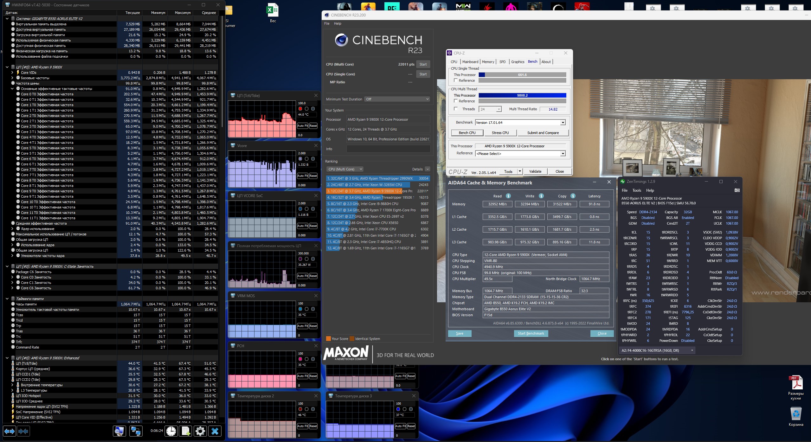Open Minimum Test Duration dropdown
Screen dimensions: 811x442
coord(397,99)
